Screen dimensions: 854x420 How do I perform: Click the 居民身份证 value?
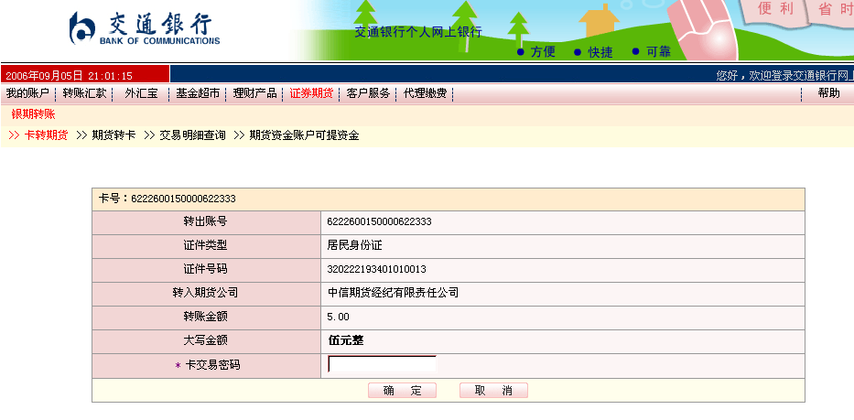(354, 245)
